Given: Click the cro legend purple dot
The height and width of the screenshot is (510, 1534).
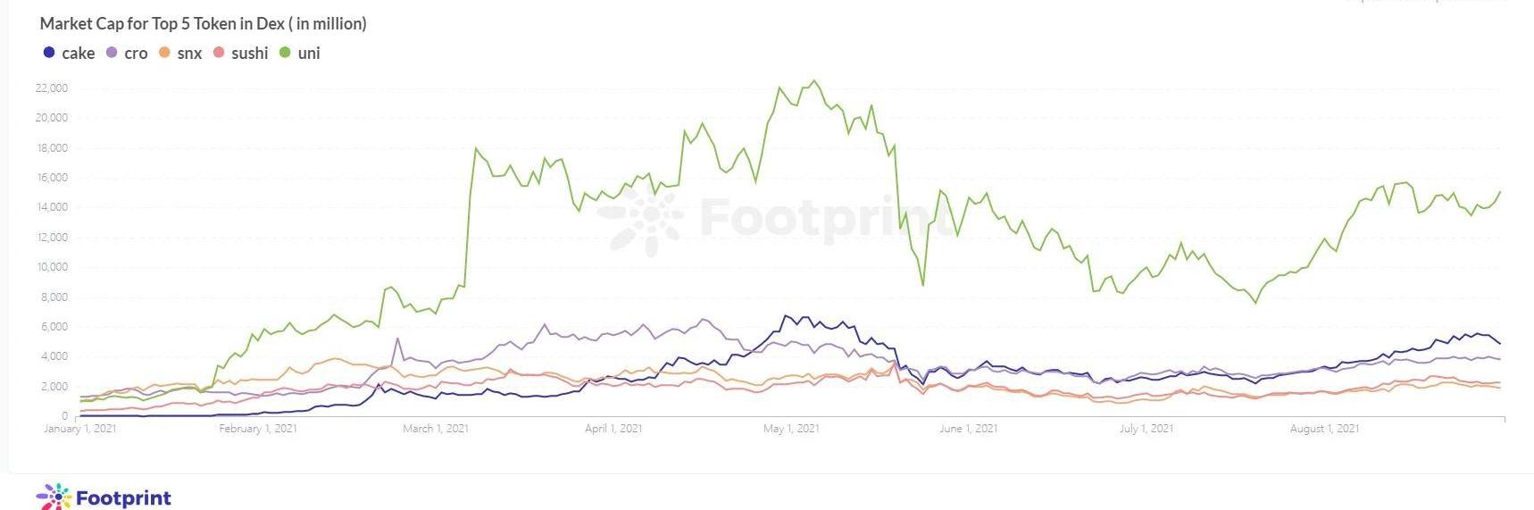Looking at the screenshot, I should click(x=112, y=53).
